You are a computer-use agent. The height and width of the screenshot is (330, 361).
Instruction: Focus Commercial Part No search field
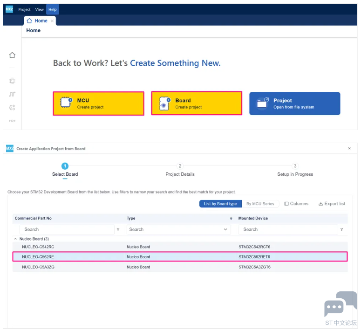(x=67, y=229)
